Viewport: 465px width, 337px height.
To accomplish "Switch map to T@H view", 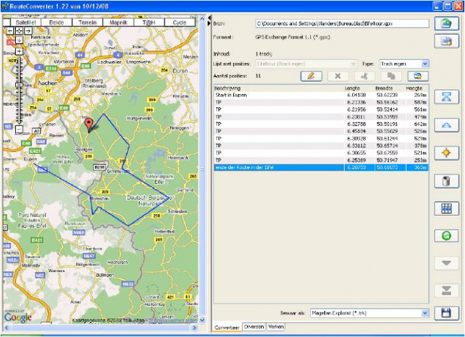I will coord(149,22).
